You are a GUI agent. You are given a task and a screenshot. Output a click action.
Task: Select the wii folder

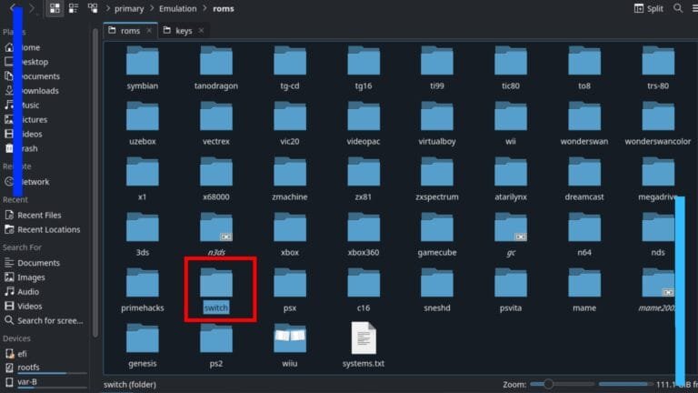coord(511,123)
